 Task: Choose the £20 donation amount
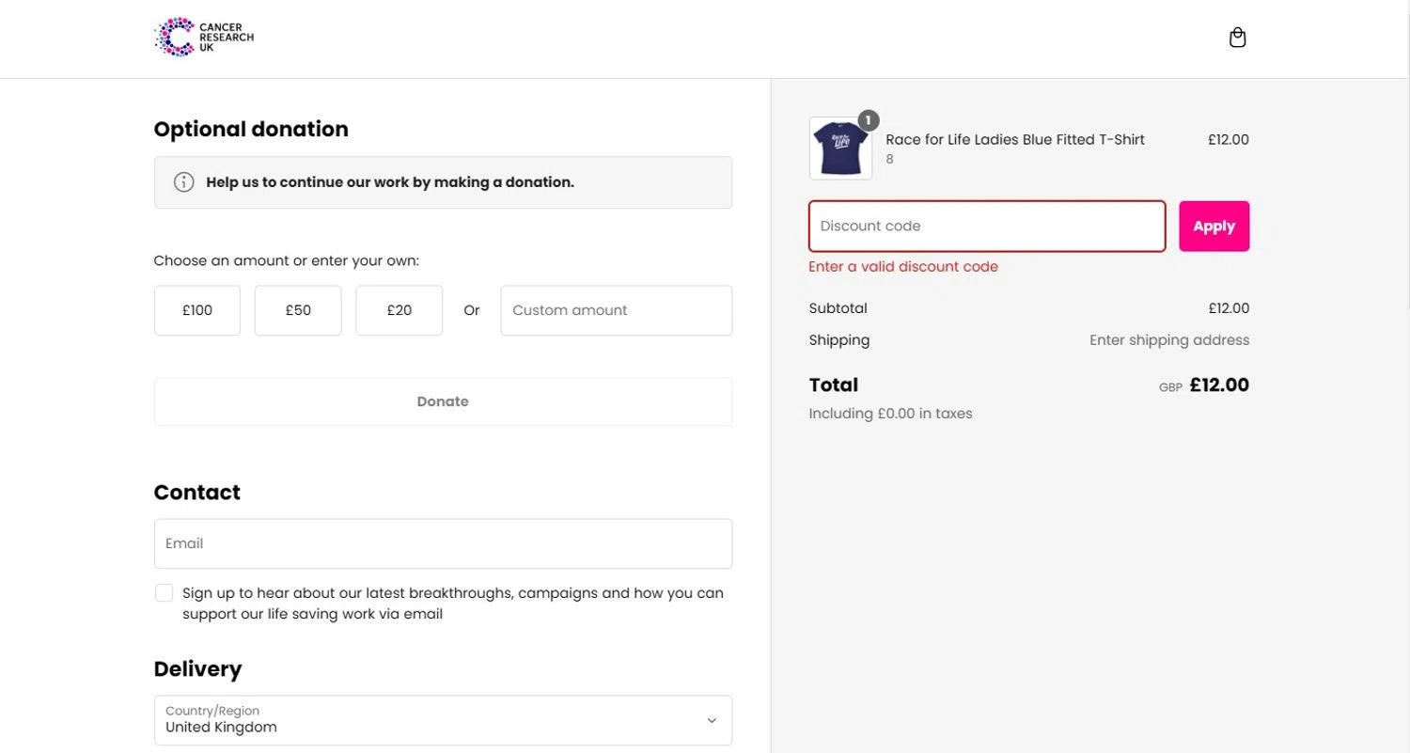coord(399,310)
